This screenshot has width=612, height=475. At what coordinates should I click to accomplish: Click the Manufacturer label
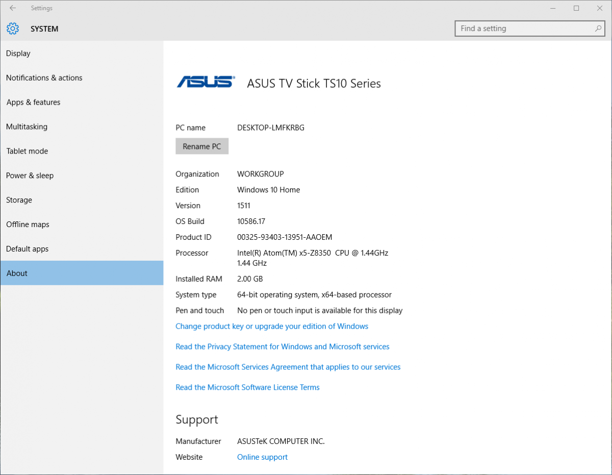point(198,441)
